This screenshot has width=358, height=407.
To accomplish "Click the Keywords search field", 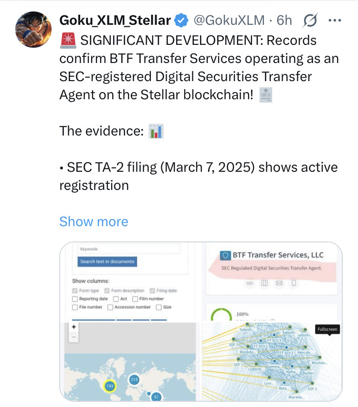I will (x=129, y=249).
